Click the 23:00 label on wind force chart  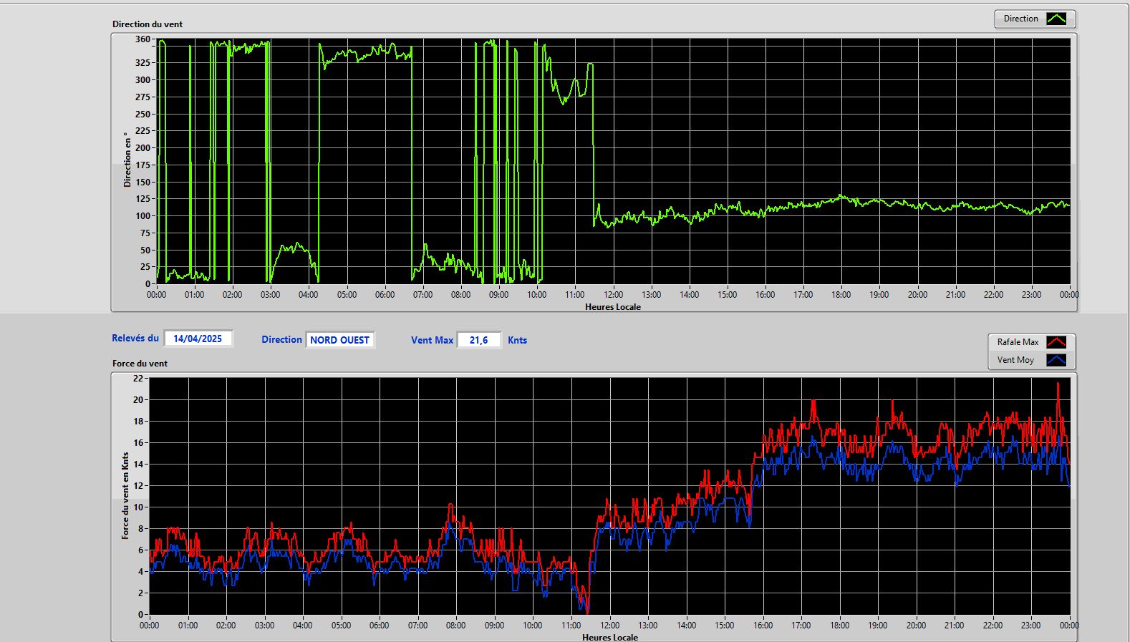[1030, 625]
